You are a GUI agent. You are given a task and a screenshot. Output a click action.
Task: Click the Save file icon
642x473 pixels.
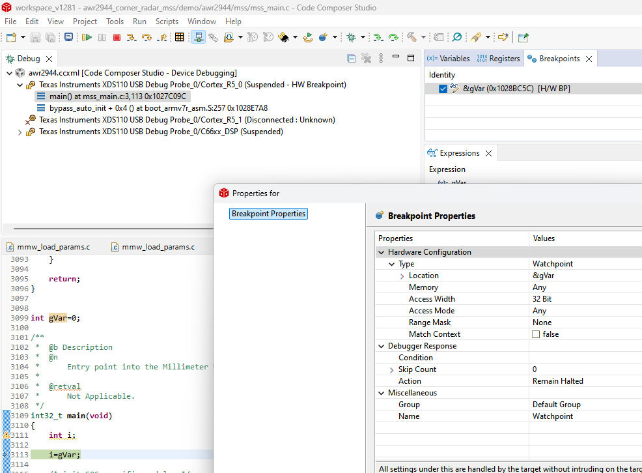click(x=36, y=38)
